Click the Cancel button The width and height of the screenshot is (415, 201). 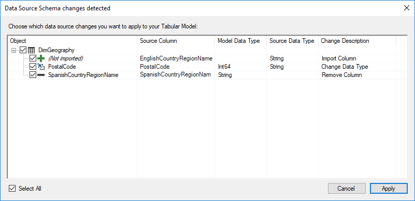click(x=347, y=189)
